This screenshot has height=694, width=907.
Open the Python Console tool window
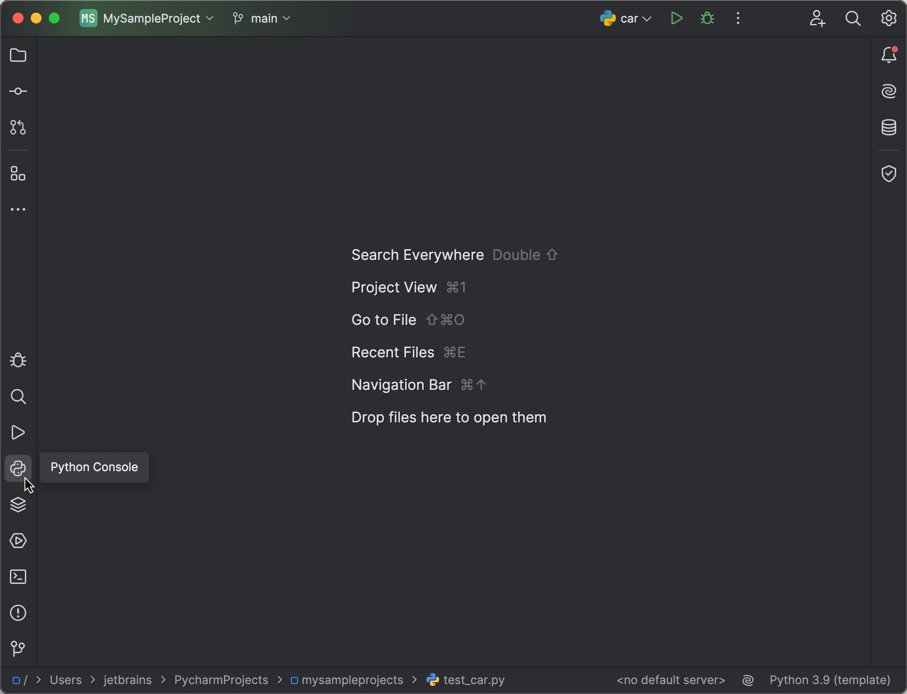(18, 468)
